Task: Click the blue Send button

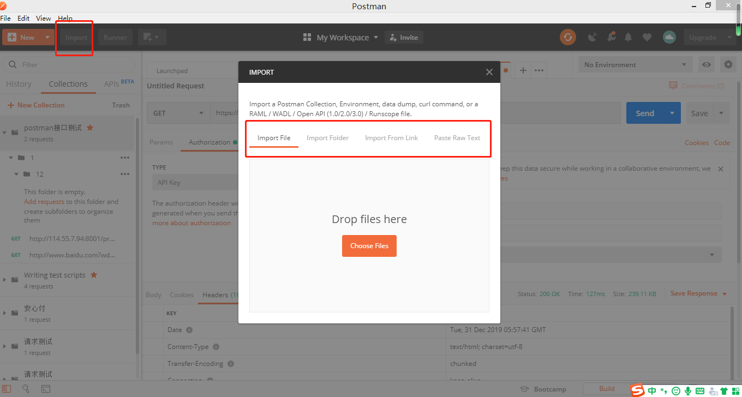Action: coord(645,113)
